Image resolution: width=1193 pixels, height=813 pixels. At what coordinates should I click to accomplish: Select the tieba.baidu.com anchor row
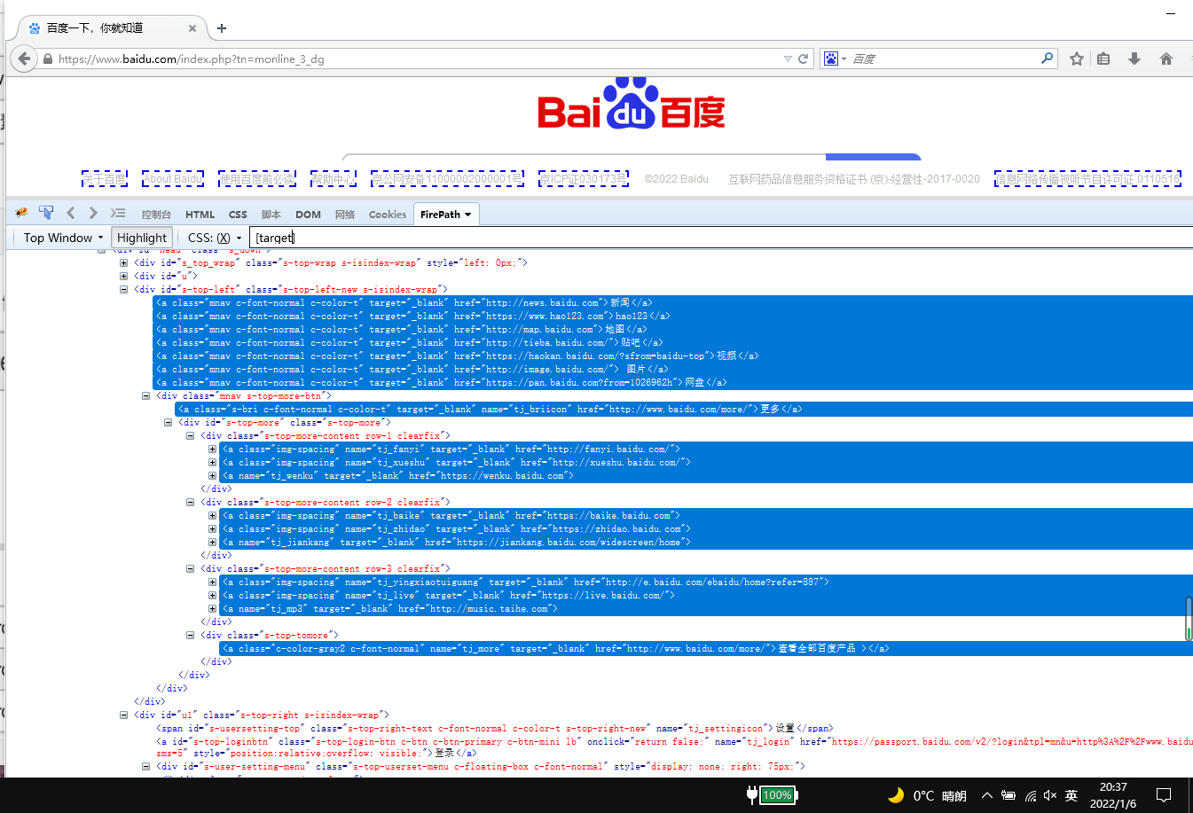point(673,342)
